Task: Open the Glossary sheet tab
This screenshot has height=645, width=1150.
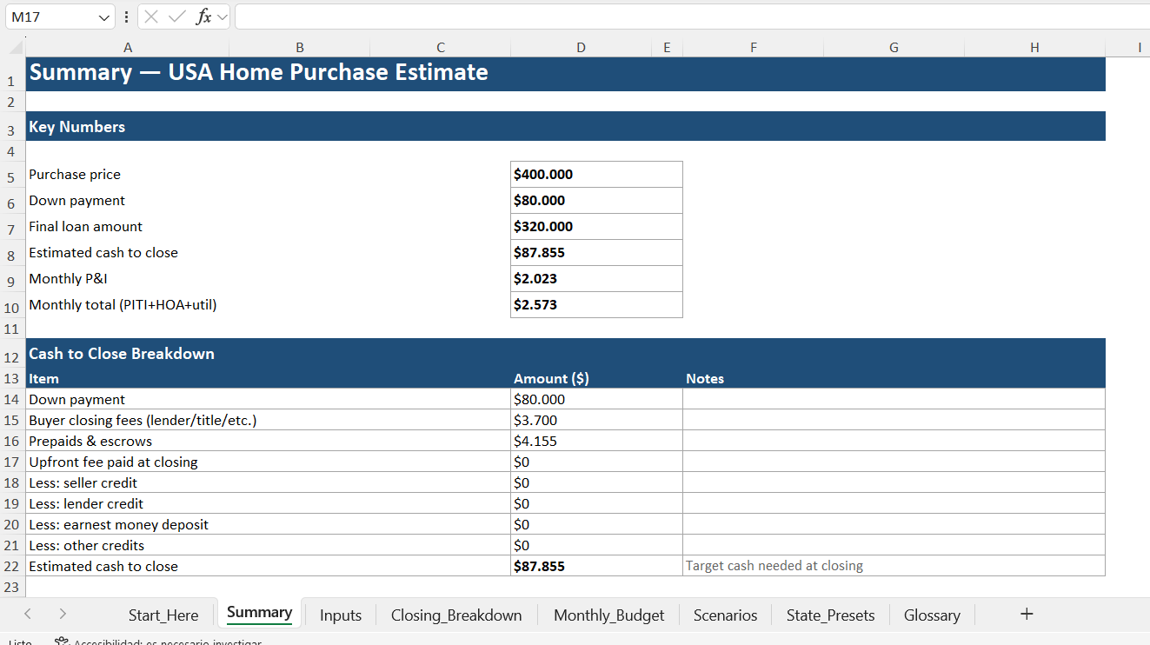Action: 932,615
